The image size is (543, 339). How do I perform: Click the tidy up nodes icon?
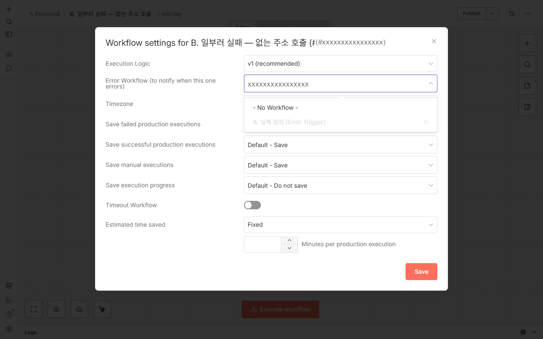click(102, 309)
